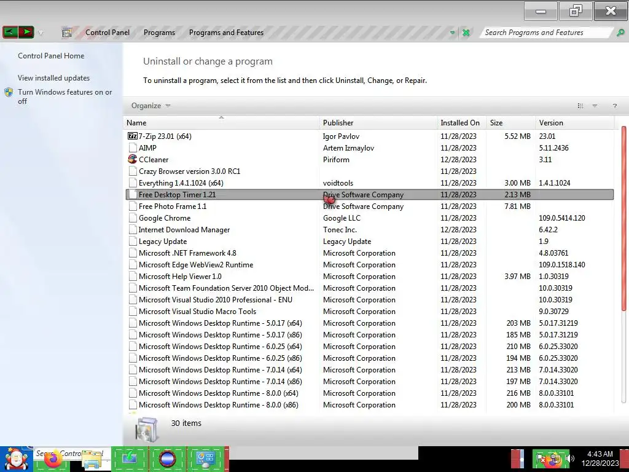
Task: Select Desktop Runtime 5.0.17 (x64) row
Action: coord(369,323)
